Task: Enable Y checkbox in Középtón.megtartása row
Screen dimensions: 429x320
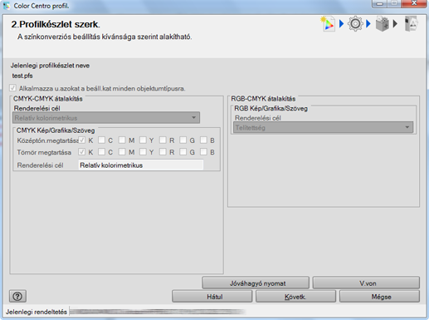Action: point(143,140)
